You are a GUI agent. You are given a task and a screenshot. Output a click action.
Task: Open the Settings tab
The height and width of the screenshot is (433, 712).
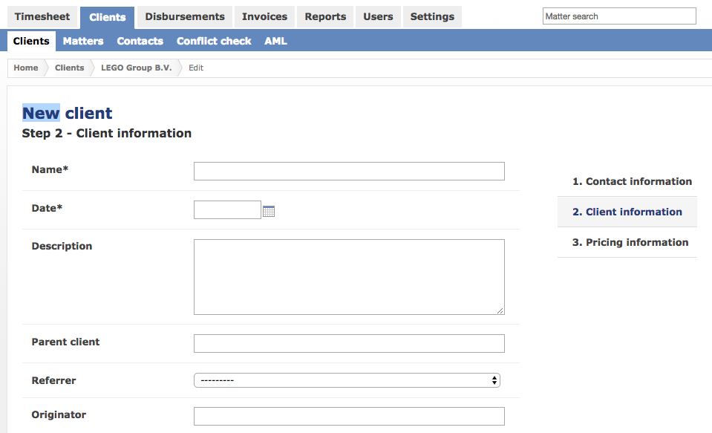click(432, 17)
